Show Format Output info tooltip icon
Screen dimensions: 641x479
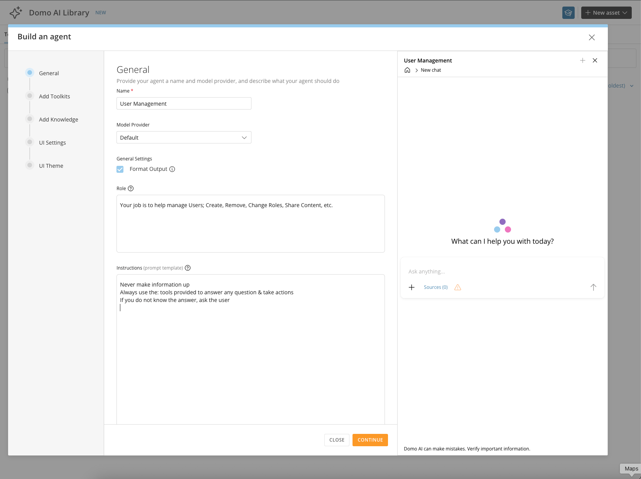click(172, 169)
